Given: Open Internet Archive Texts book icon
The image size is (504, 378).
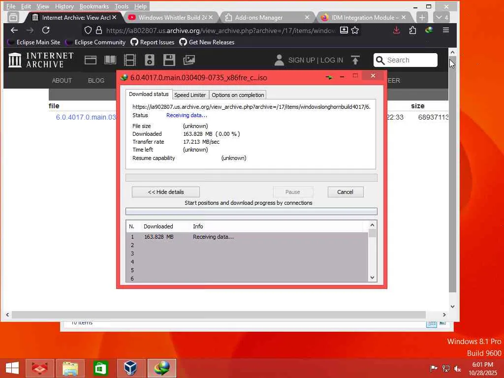Looking at the screenshot, I should point(110,60).
